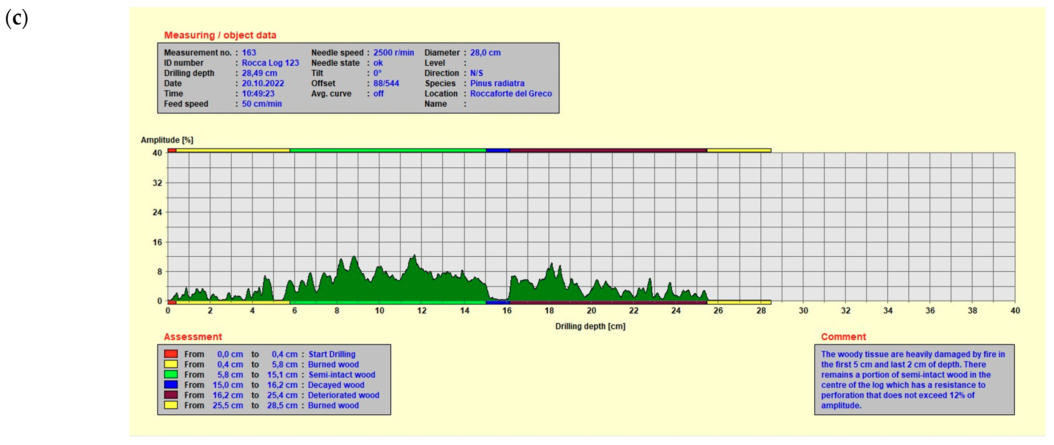The width and height of the screenshot is (1054, 445).
Task: Click the green Semi-intact wood legend swatch
Action: [171, 374]
